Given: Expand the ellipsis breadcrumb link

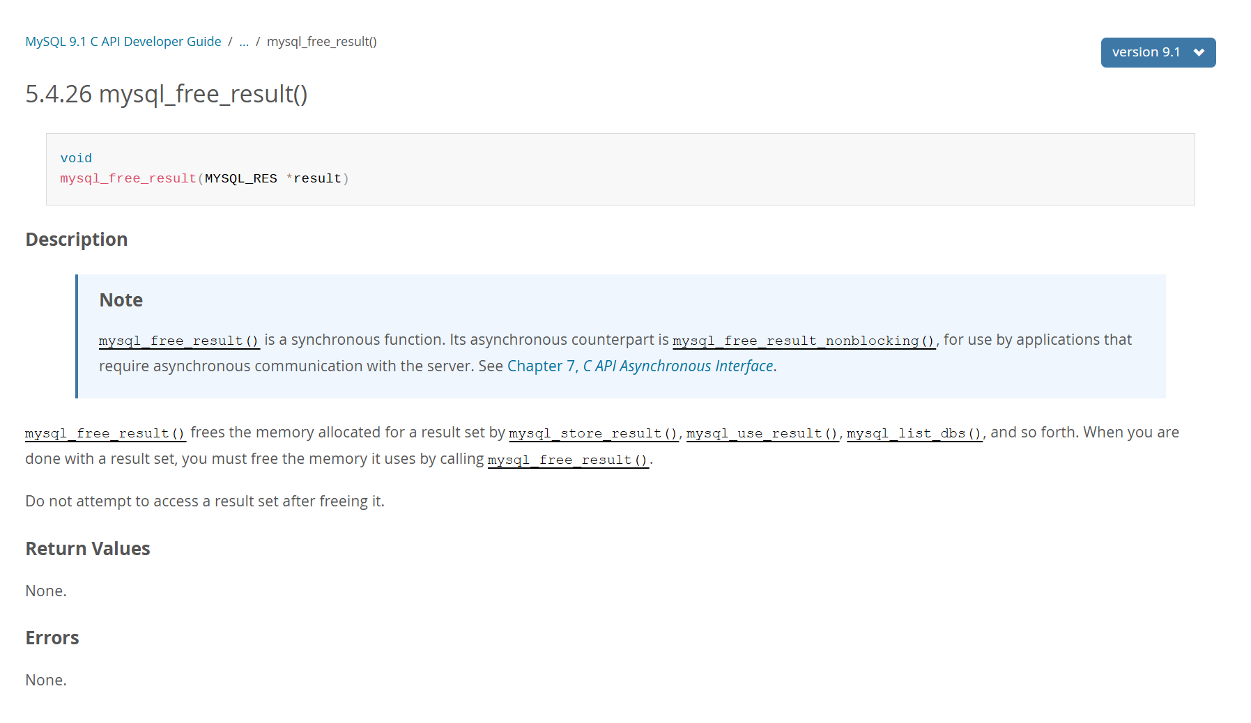Looking at the screenshot, I should [x=244, y=42].
